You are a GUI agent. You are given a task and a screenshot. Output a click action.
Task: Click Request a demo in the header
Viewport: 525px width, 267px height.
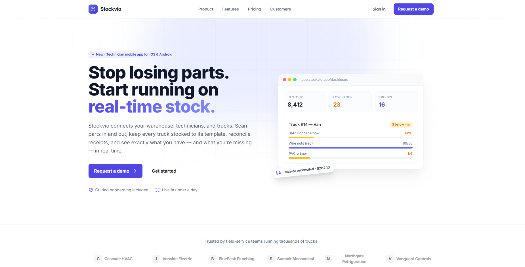413,9
